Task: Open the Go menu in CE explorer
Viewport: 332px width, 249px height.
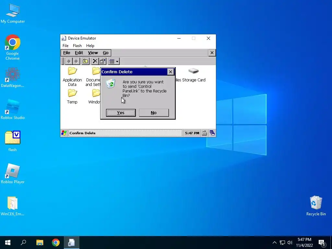Action: click(106, 53)
